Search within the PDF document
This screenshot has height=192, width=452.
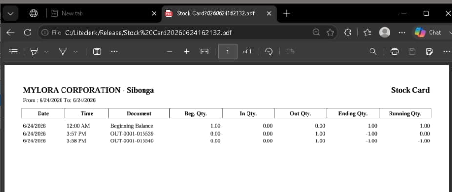tap(373, 52)
